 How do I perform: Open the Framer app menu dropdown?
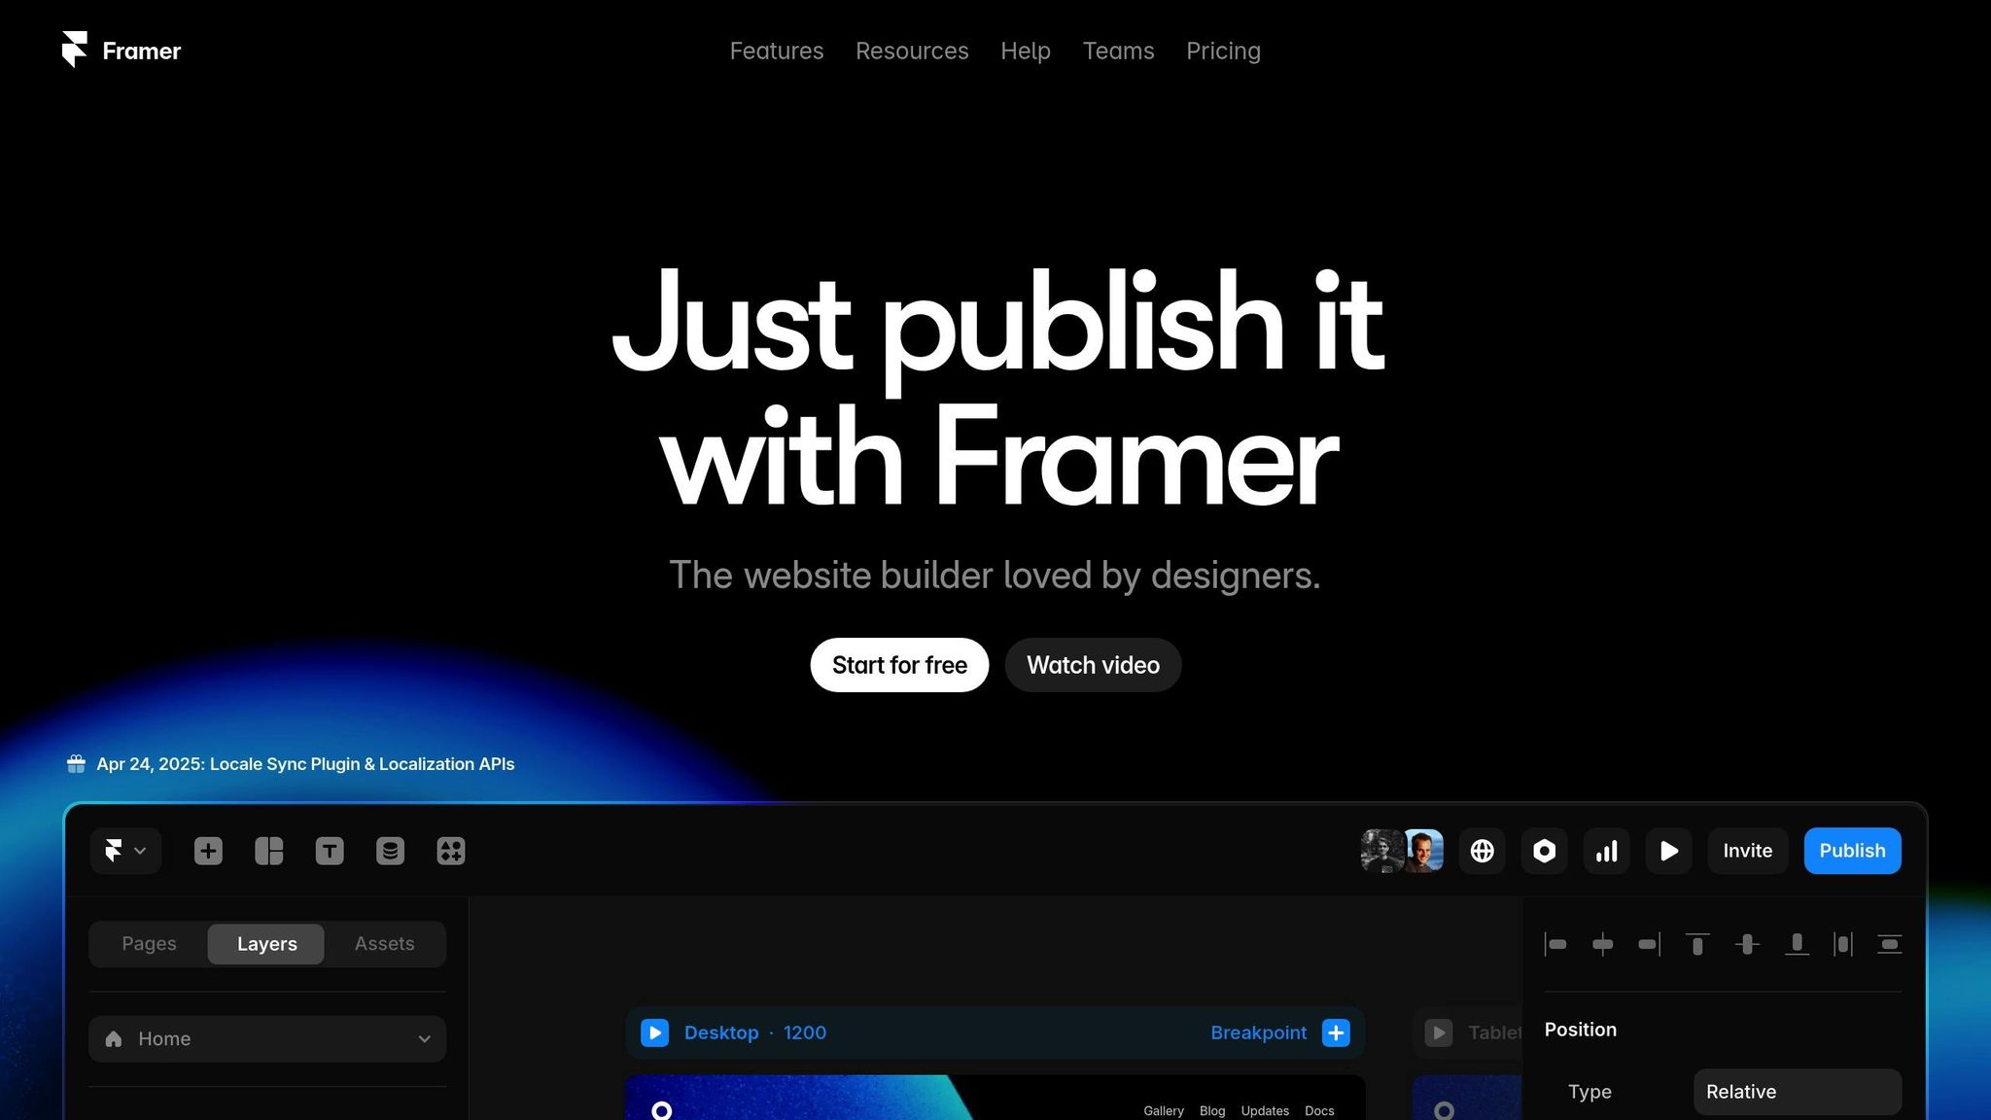pos(125,851)
